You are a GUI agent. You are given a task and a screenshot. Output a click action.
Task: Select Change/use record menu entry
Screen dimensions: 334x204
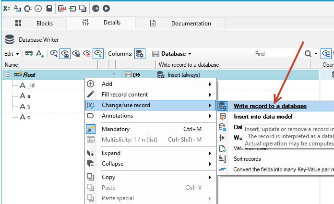[x=151, y=105]
